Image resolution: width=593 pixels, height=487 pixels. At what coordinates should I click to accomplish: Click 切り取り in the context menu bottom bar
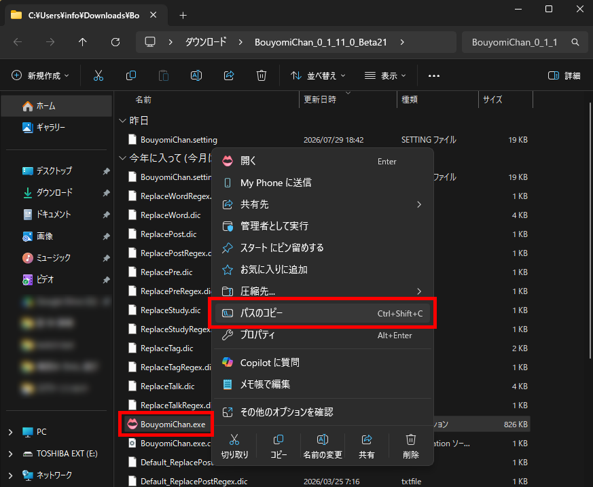[x=234, y=446]
